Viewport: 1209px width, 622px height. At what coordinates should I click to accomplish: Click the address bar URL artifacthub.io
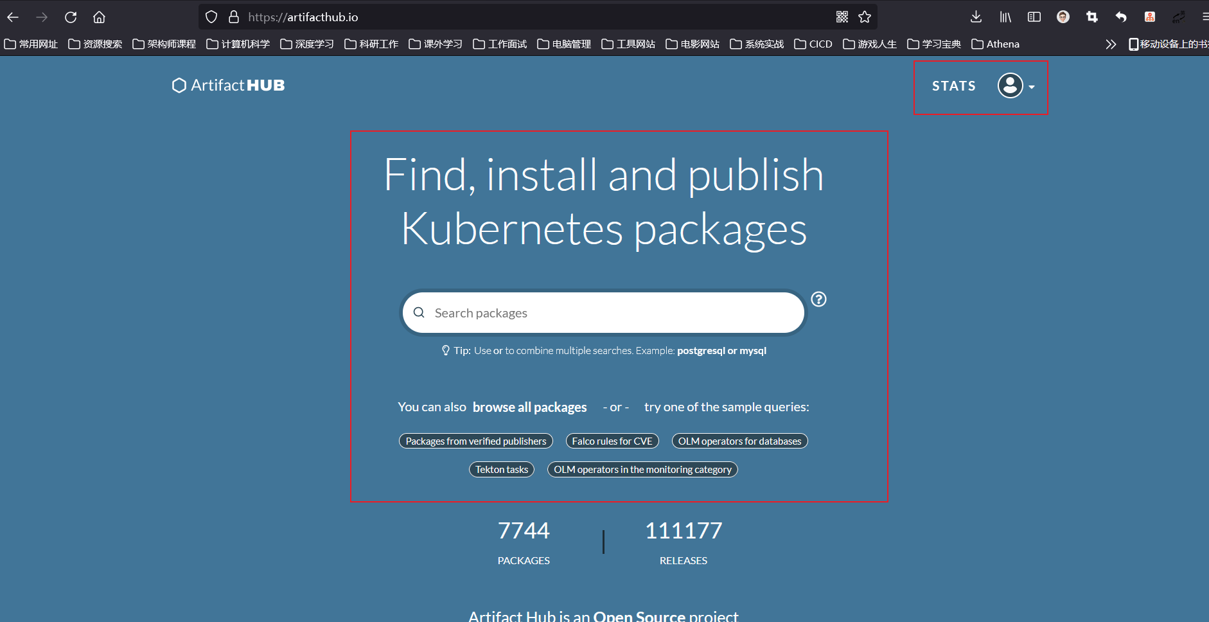[303, 17]
